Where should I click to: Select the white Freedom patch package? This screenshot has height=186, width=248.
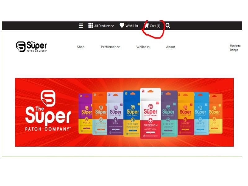tap(150, 113)
